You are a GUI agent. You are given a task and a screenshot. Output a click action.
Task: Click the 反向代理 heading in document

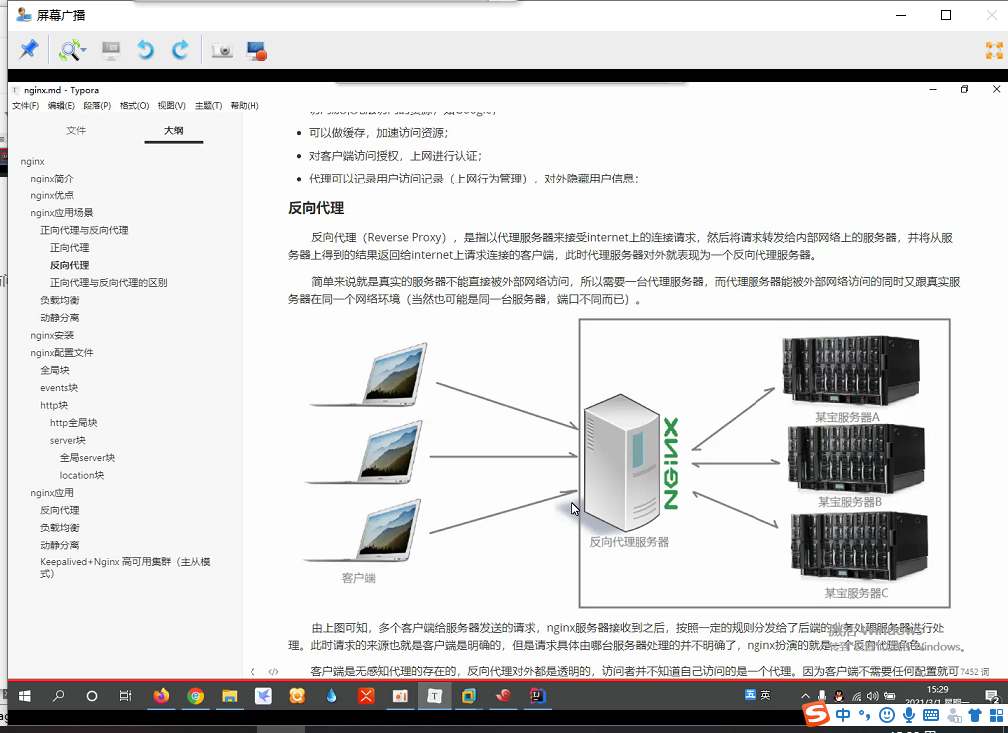click(x=316, y=208)
